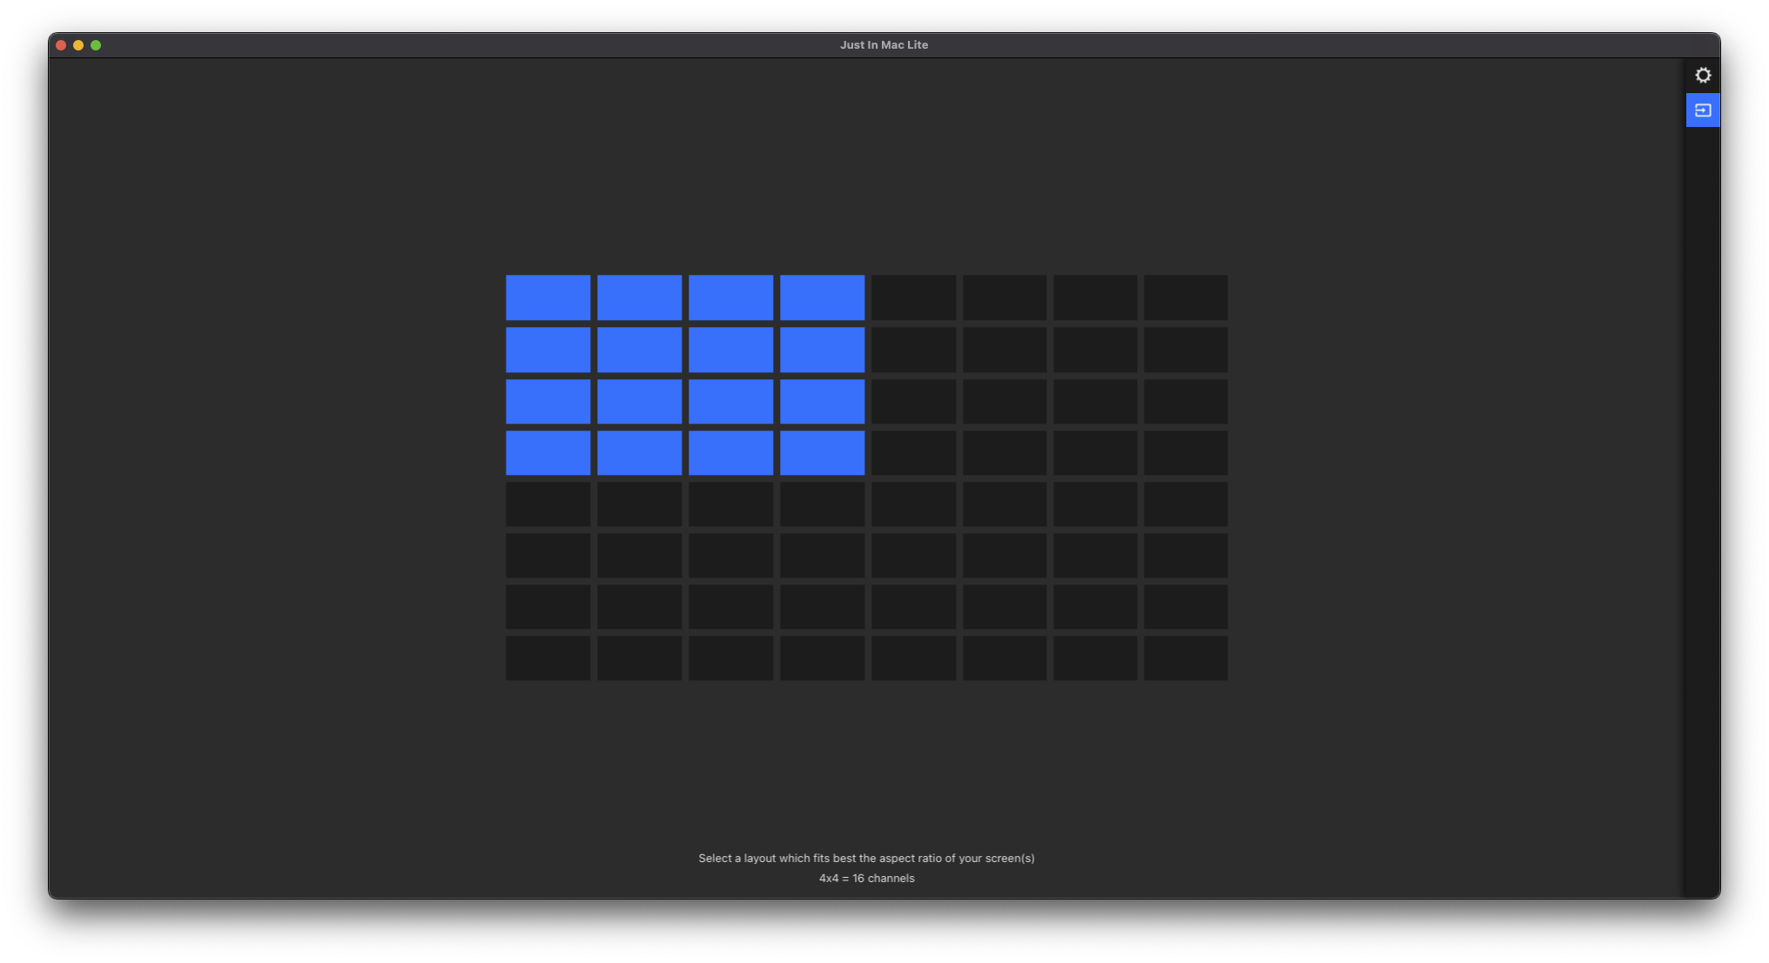
Task: Choose the 5x5 layout grid cell
Action: point(913,504)
